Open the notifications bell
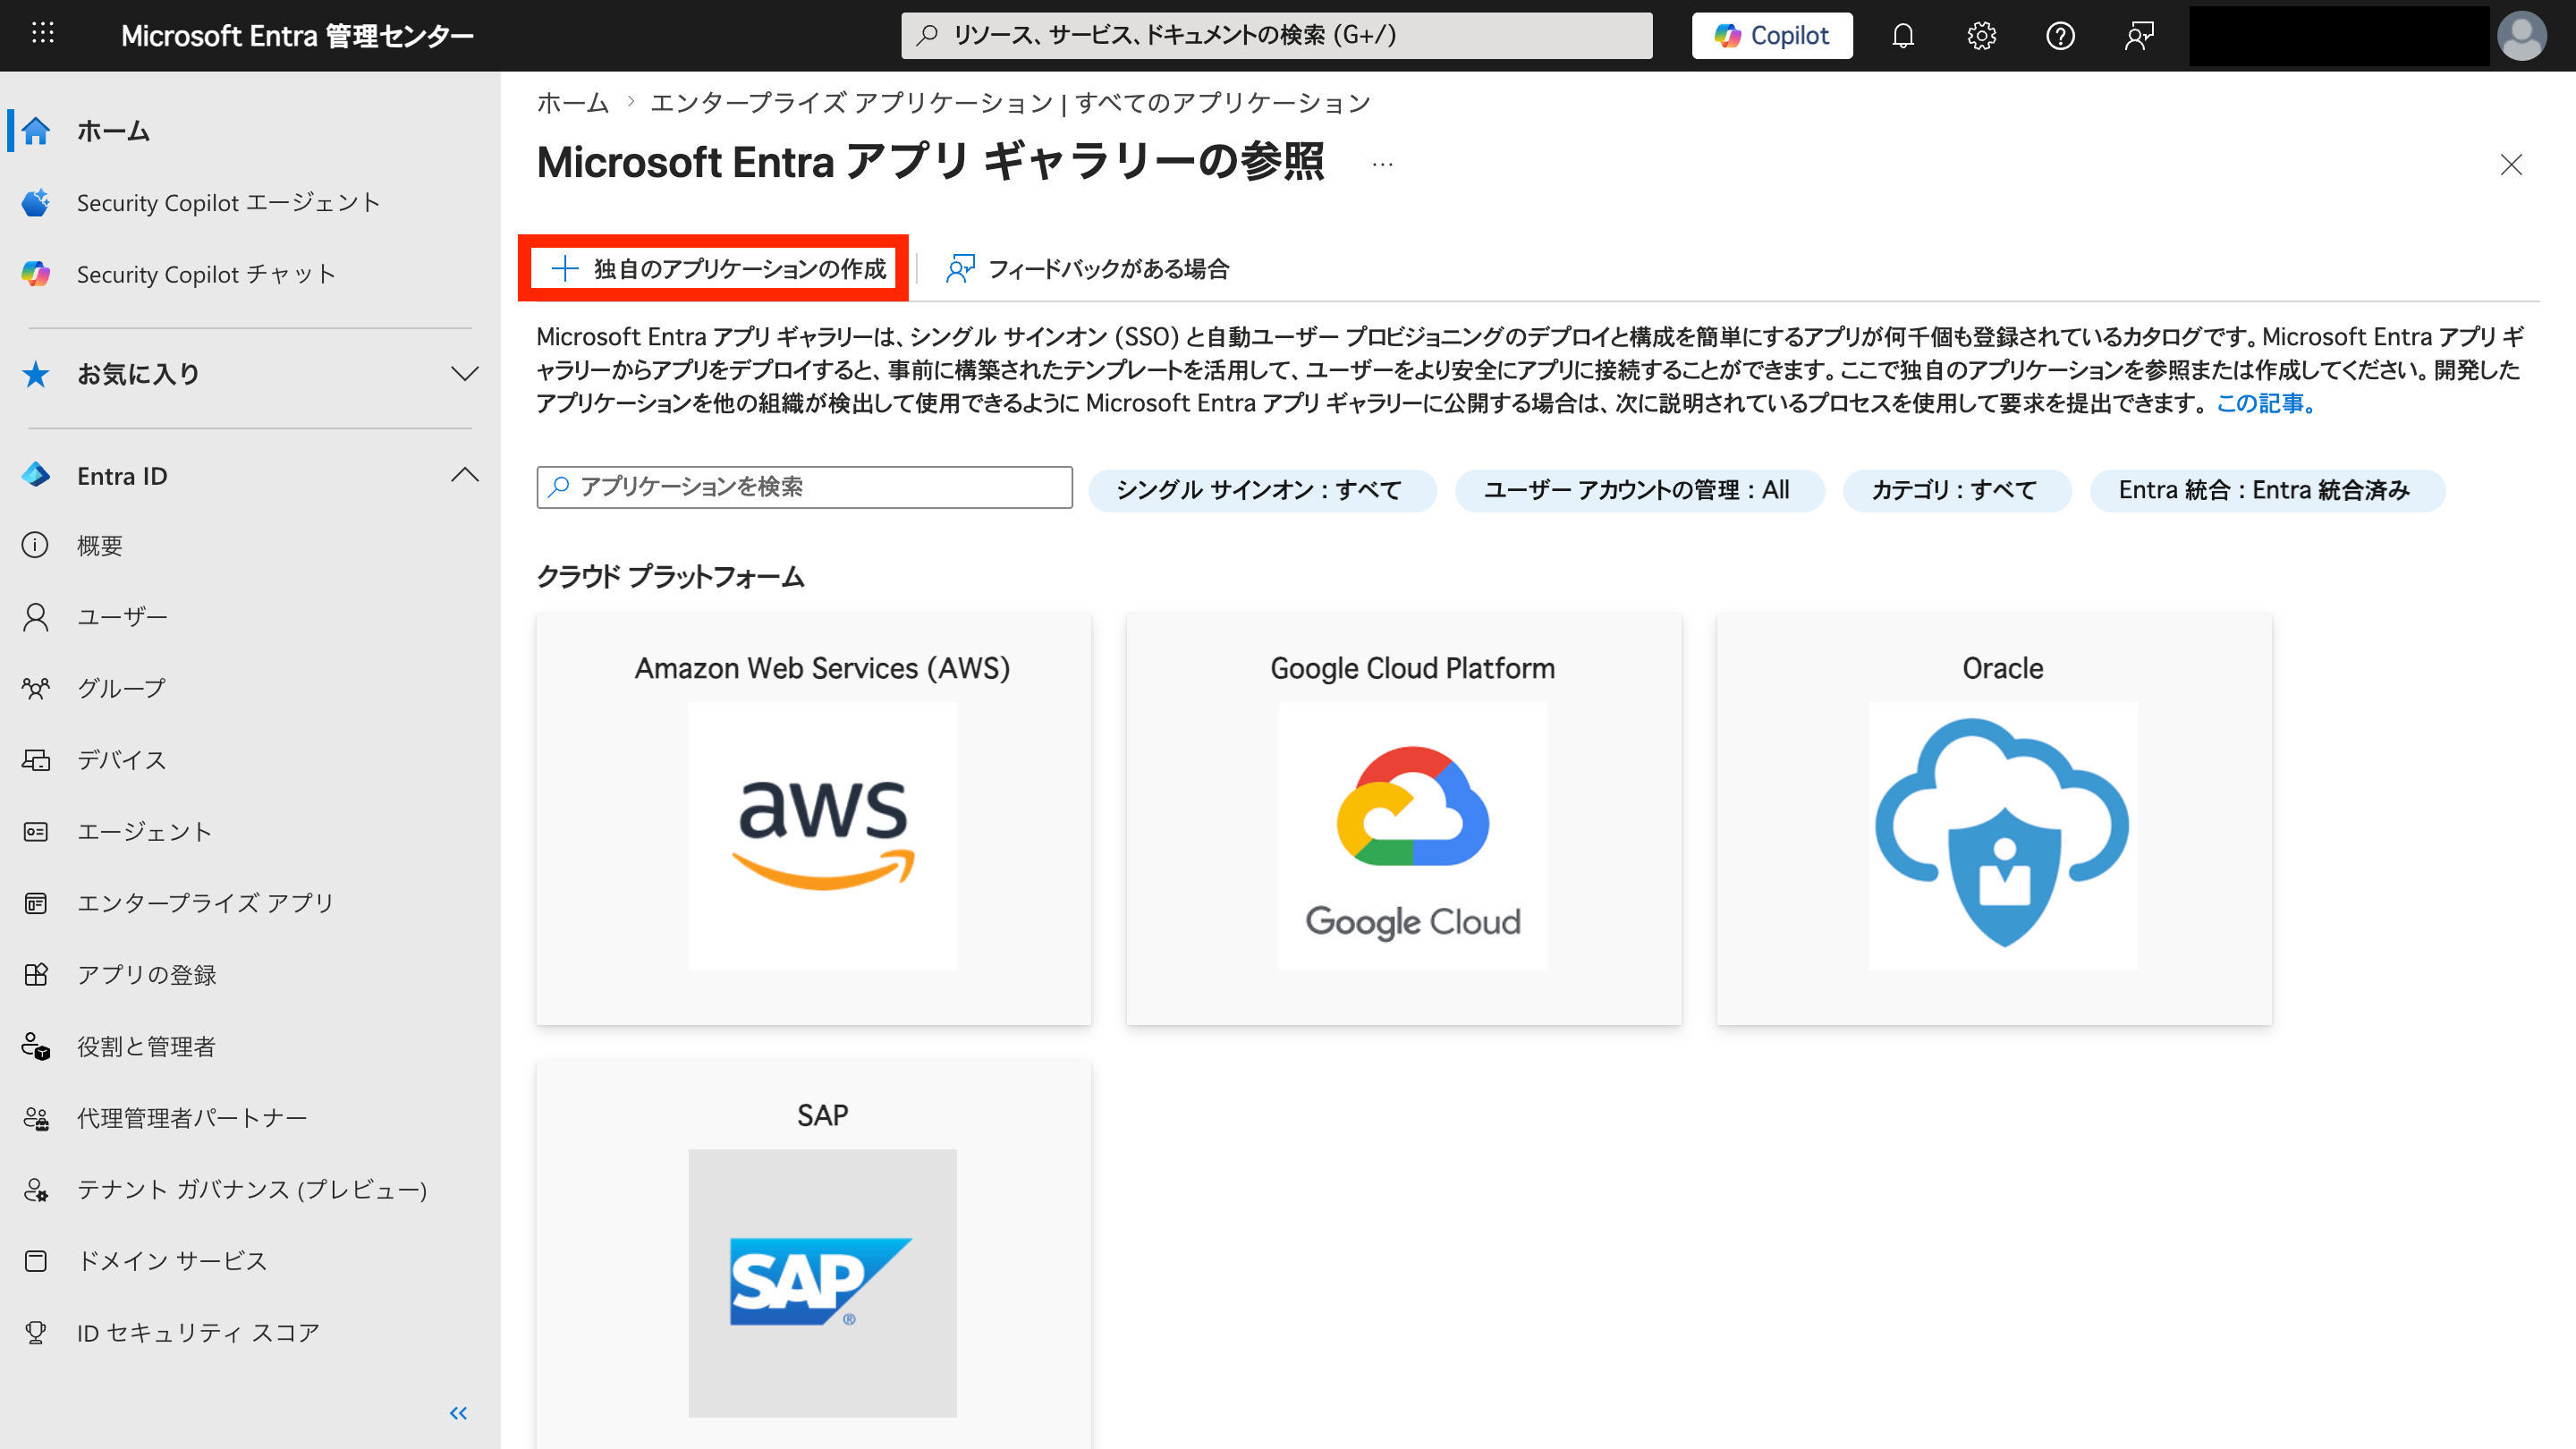Screen dimensions: 2576x1449 (1903, 36)
